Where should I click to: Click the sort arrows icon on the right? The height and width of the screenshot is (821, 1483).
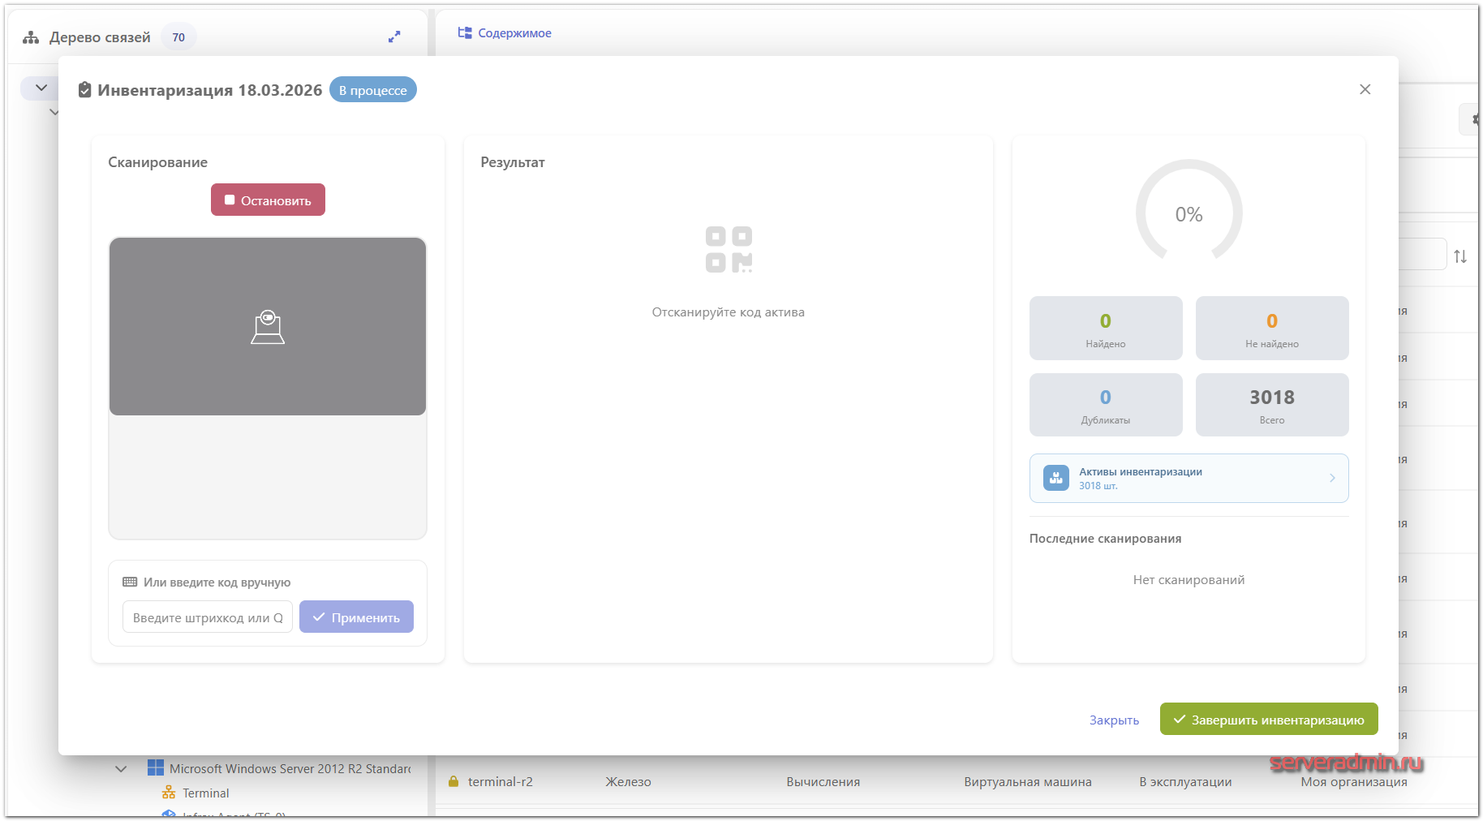[1460, 256]
